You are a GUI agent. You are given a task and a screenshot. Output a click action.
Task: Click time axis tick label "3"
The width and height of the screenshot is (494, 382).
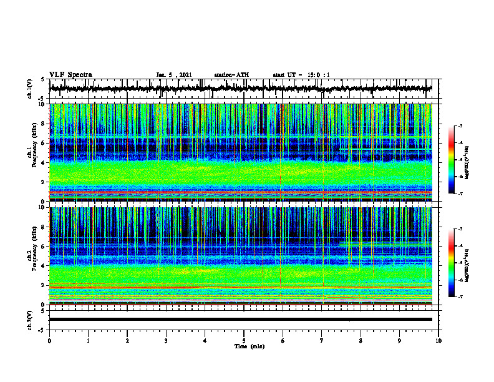pyautogui.click(x=166, y=341)
